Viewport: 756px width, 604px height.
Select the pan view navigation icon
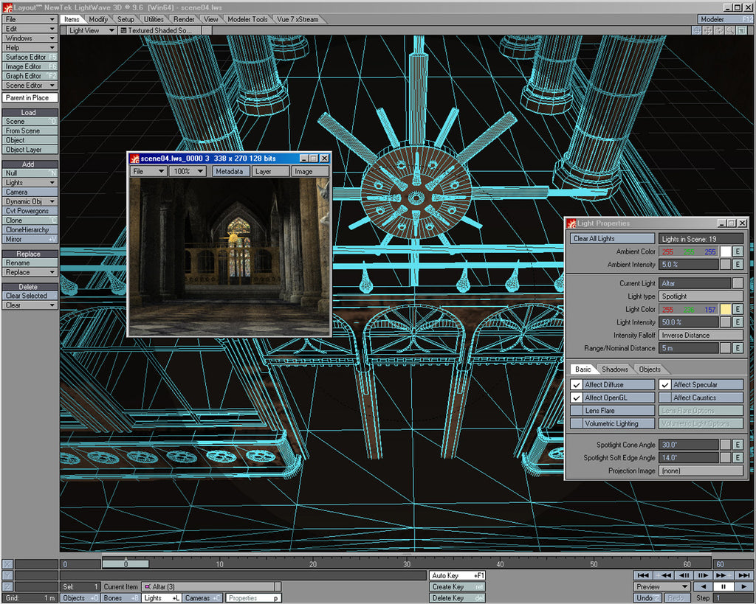(707, 30)
